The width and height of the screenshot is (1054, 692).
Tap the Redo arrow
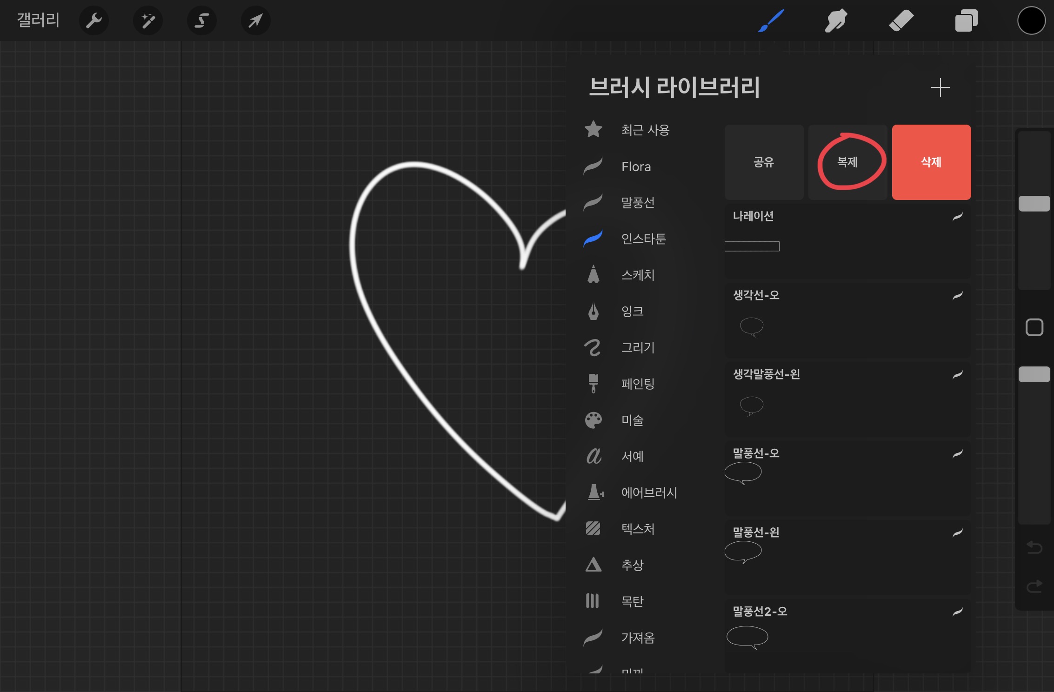[1034, 586]
